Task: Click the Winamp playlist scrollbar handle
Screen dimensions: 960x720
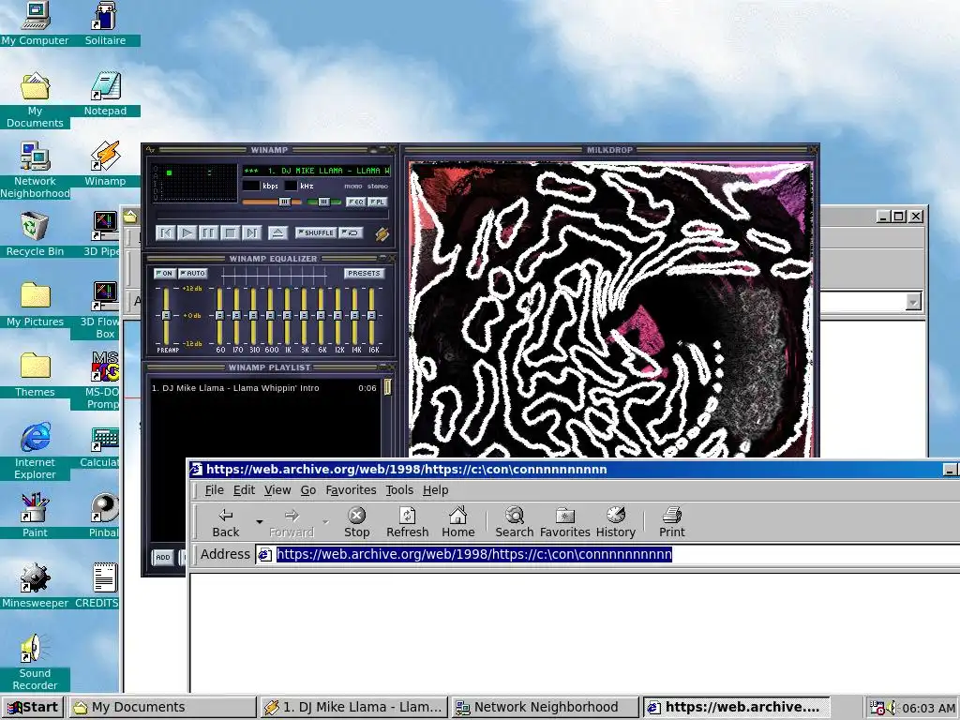Action: pos(387,387)
